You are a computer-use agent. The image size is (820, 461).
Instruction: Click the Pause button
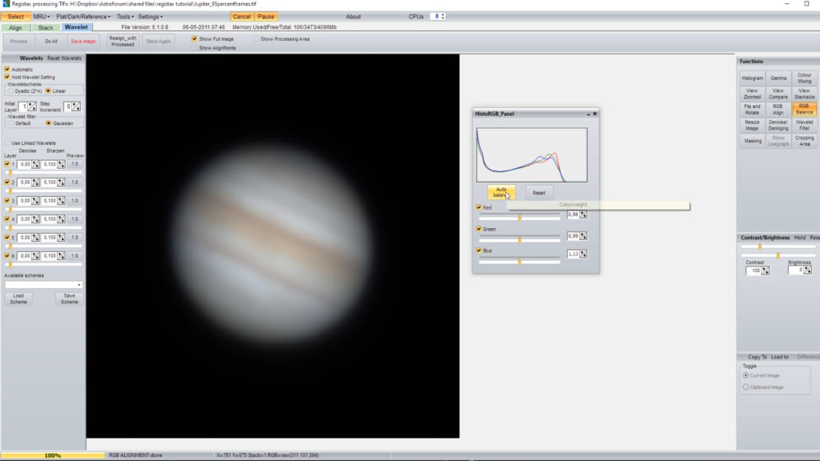point(266,17)
